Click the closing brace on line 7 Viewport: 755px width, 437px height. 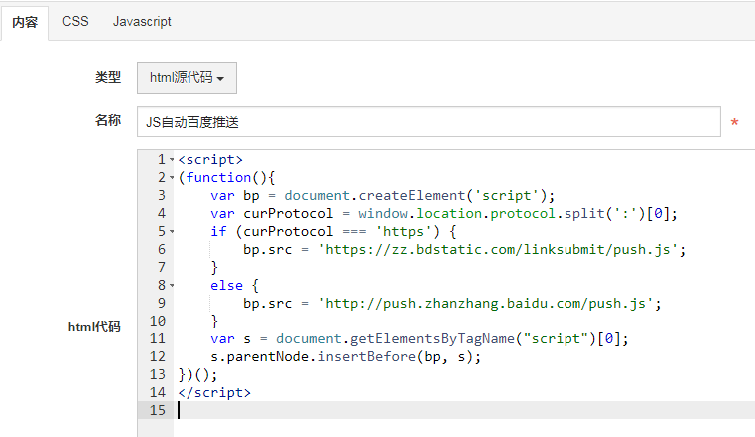click(214, 268)
